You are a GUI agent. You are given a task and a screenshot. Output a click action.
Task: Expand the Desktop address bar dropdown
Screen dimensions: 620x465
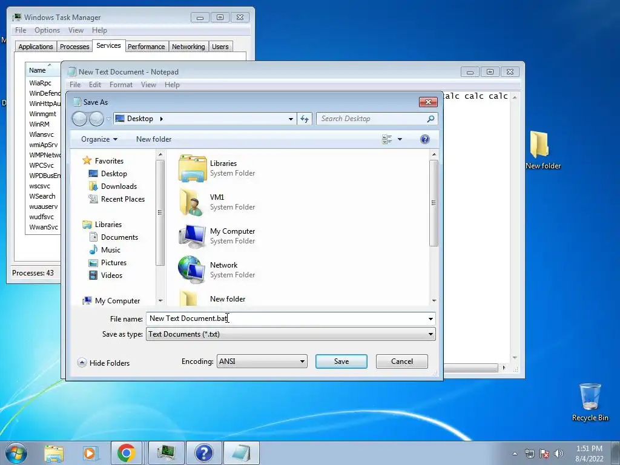click(x=291, y=119)
